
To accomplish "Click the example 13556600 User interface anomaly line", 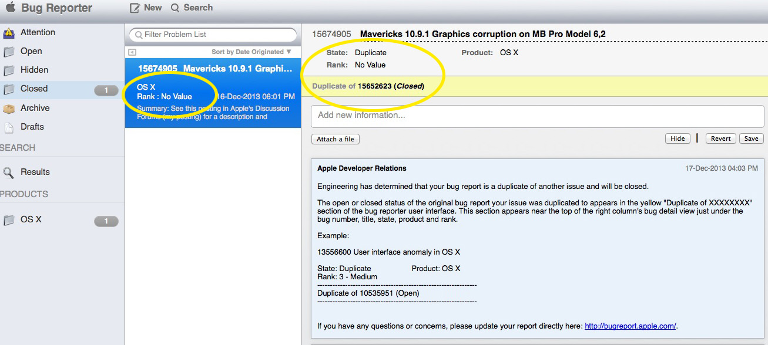I will [x=388, y=252].
